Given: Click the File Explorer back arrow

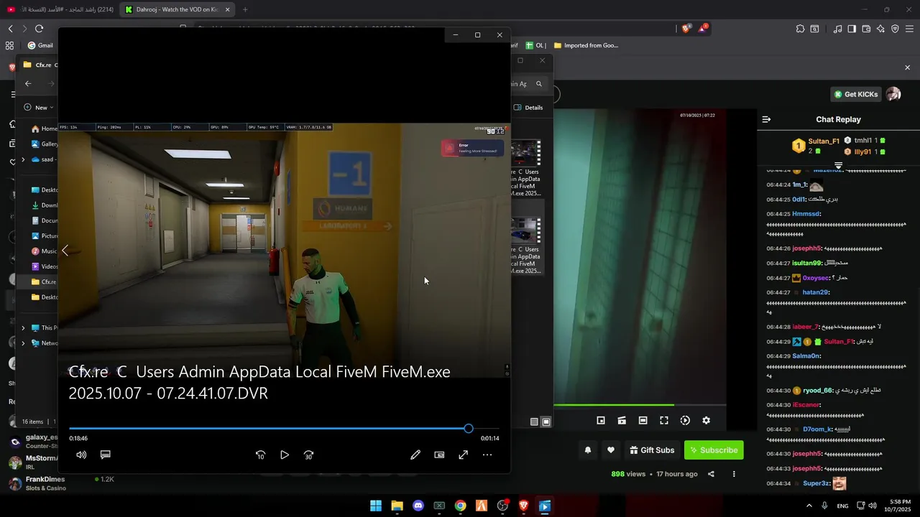Looking at the screenshot, I should (28, 84).
